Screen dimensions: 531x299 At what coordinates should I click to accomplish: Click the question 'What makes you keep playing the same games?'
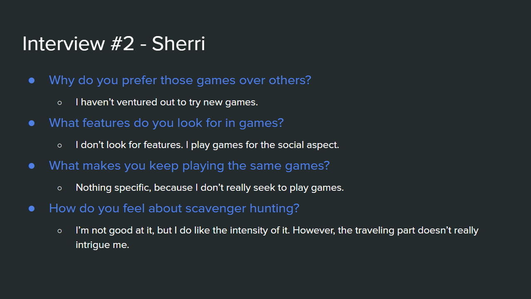coord(189,165)
